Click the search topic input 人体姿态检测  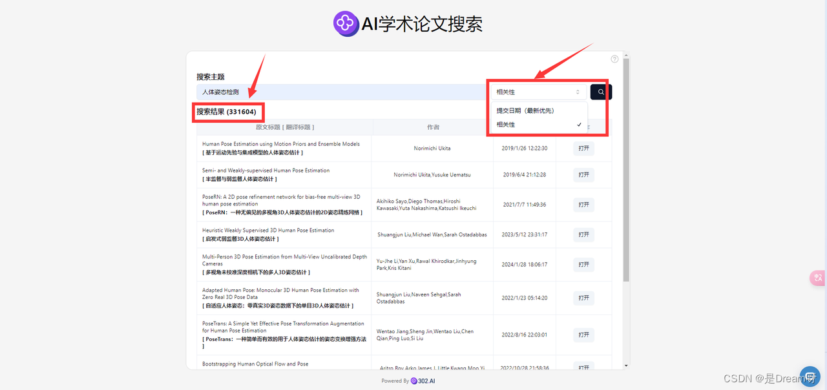click(341, 92)
